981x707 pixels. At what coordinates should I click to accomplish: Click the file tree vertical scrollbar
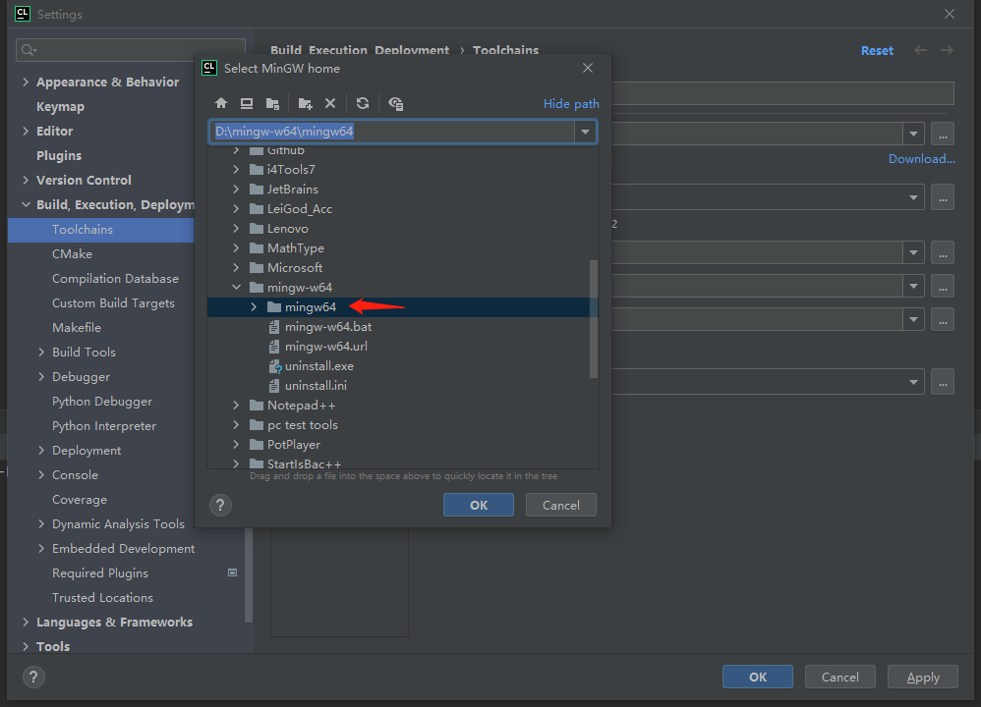593,319
